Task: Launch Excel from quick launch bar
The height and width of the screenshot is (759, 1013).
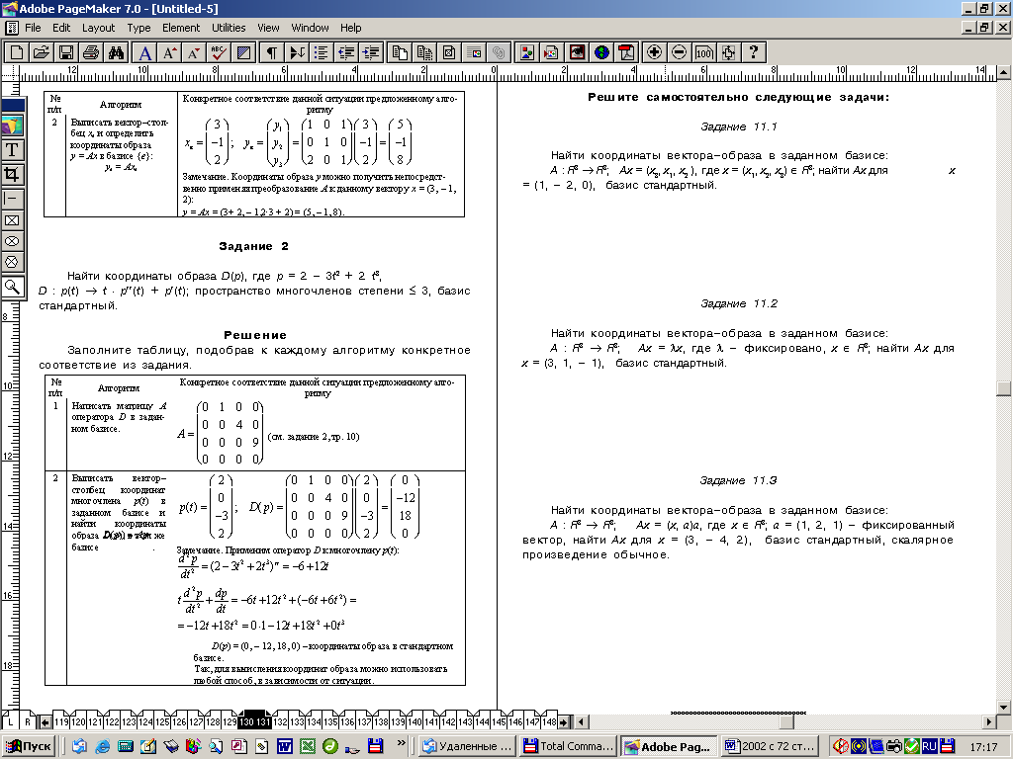Action: point(308,747)
